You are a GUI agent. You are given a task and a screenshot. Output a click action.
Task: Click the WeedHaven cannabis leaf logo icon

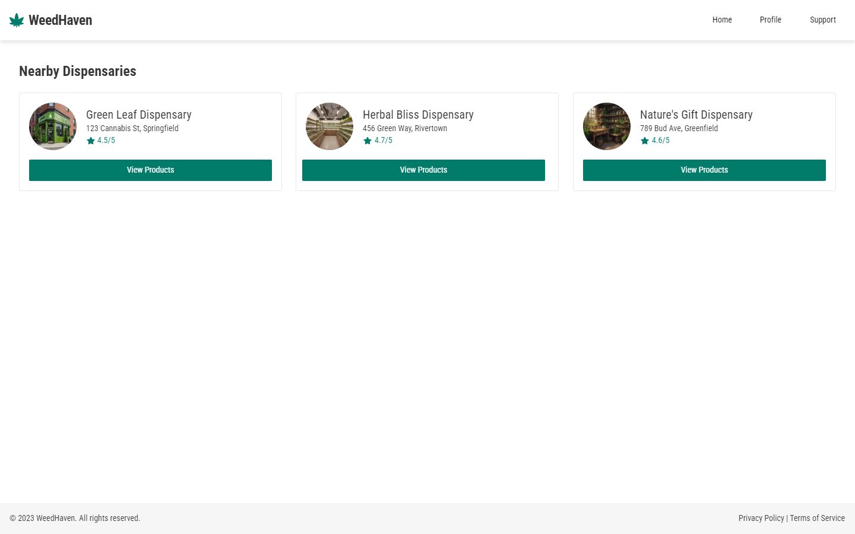tap(17, 20)
